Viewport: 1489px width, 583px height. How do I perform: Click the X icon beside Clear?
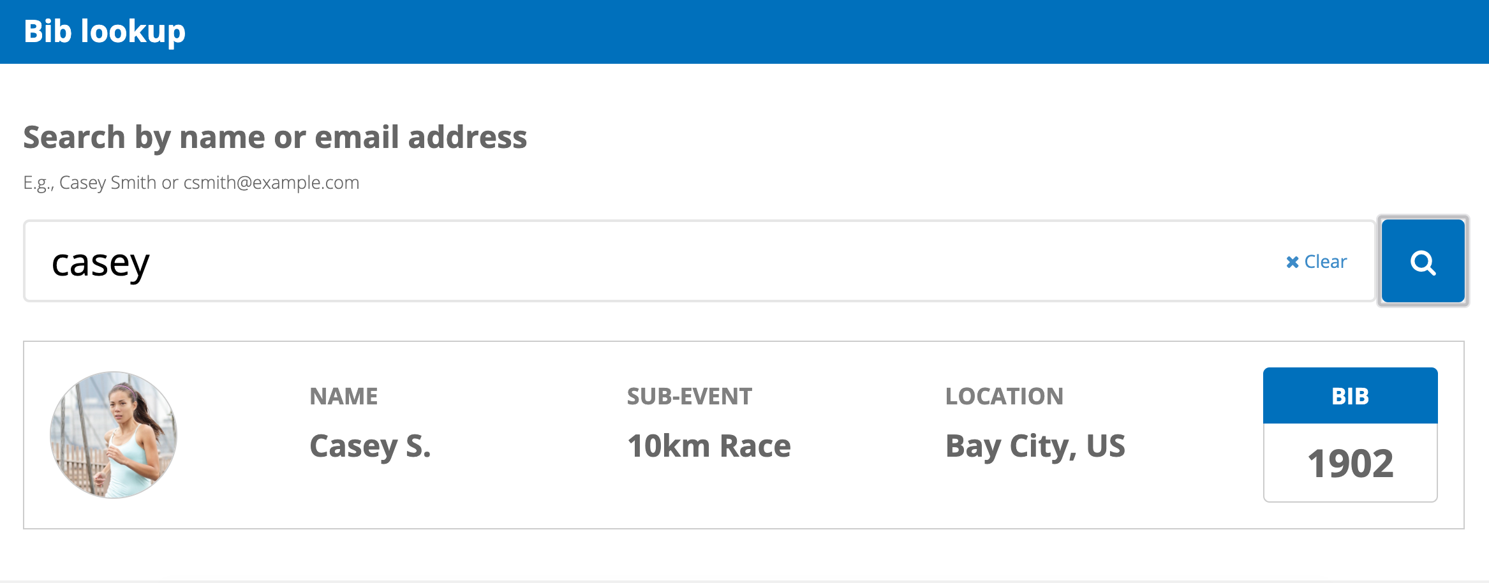click(1293, 262)
